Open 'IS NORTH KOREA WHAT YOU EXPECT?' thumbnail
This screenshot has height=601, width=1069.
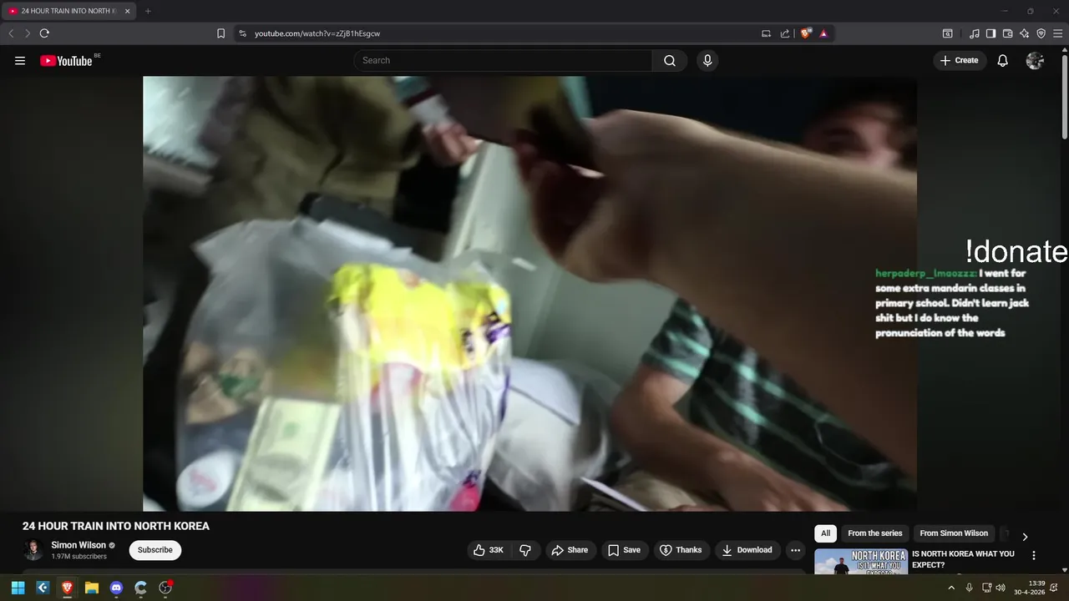[x=861, y=561]
